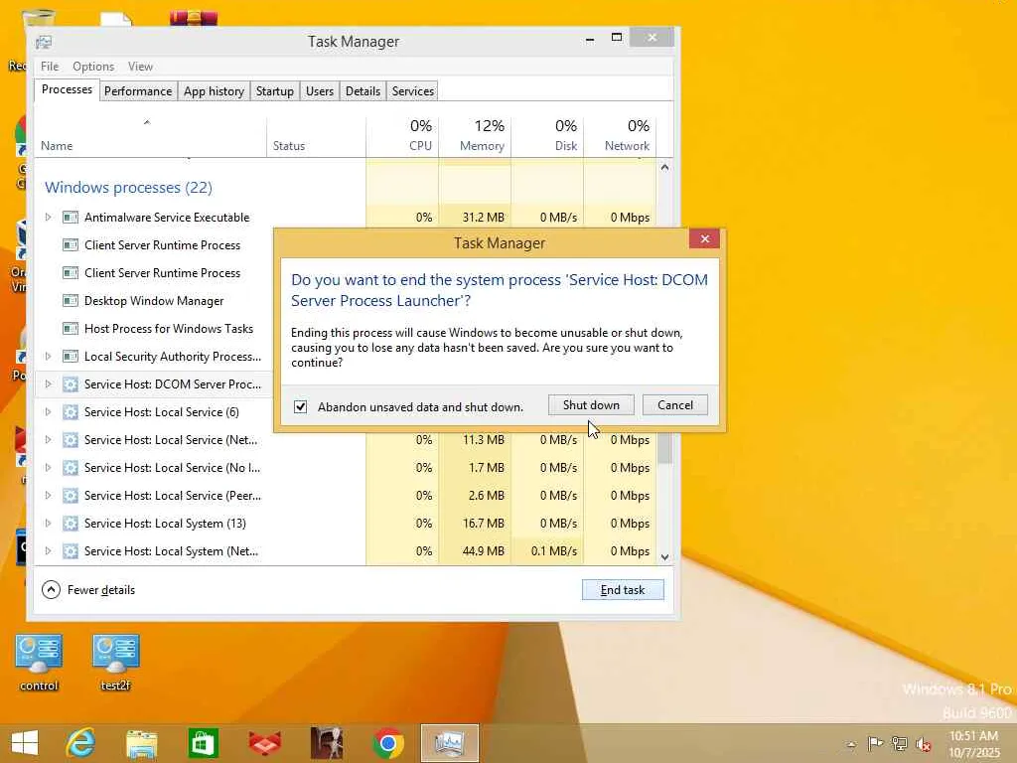Screen dimensions: 1017x763
Task: Expand Service Host: Local Service (6)
Action: [x=48, y=412]
